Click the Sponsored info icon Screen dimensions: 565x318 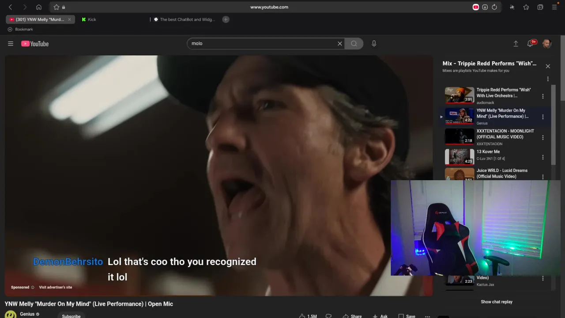pyautogui.click(x=33, y=288)
